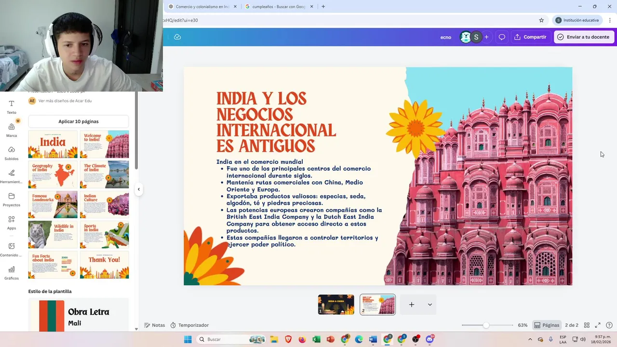Open PowerPoint from the taskbar
This screenshot has height=347, width=617.
point(330,339)
